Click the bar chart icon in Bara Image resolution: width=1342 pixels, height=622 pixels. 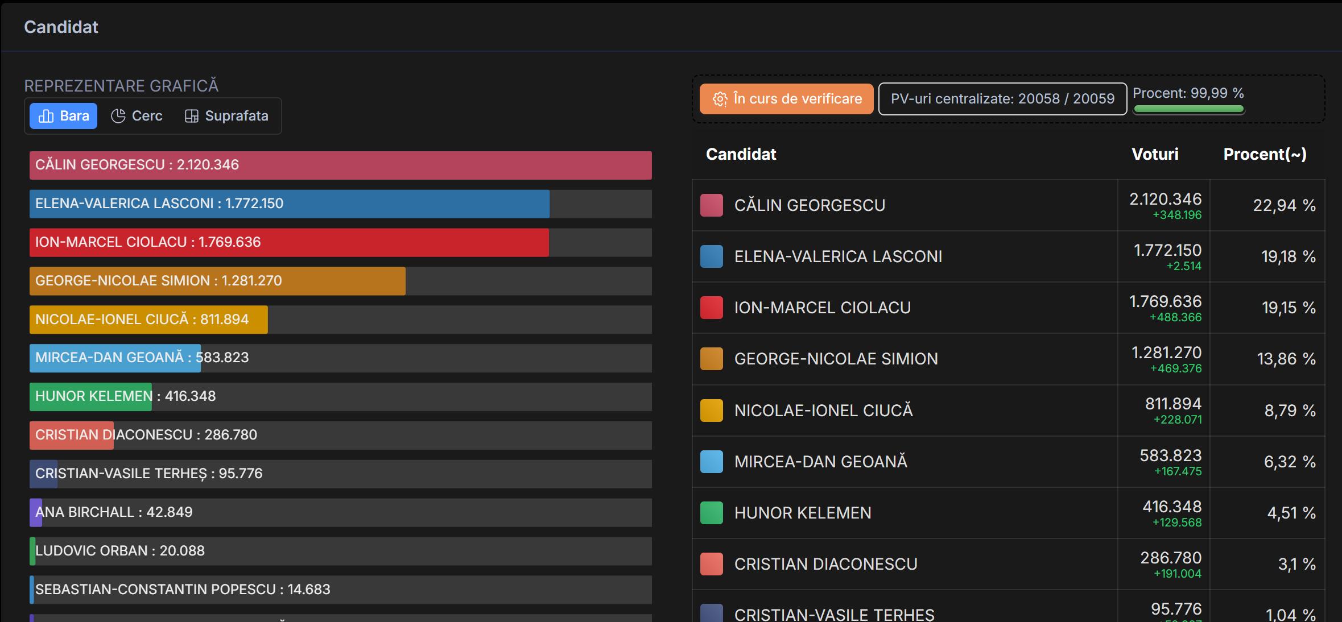46,116
